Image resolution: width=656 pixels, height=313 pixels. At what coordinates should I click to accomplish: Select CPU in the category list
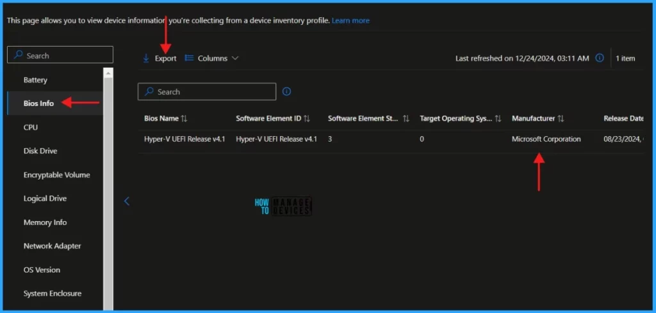pyautogui.click(x=31, y=127)
